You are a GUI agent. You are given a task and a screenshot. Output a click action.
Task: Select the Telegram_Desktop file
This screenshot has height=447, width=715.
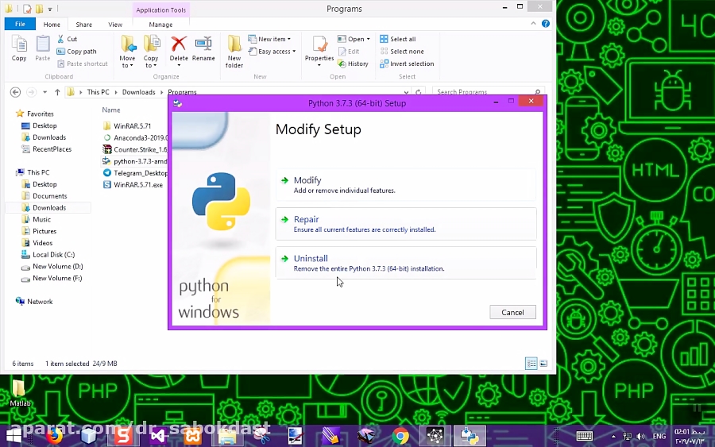coord(135,173)
